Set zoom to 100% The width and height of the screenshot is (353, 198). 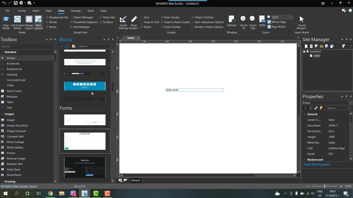click(x=262, y=21)
